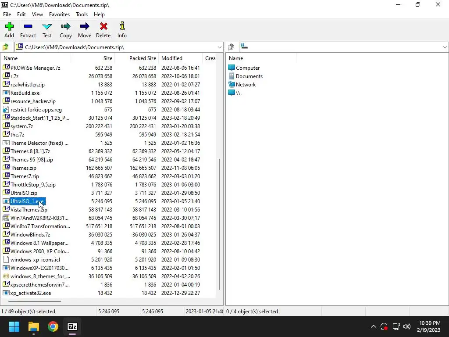Click the 7-Zip taskbar icon
Viewport: 449px width, 337px height.
tap(72, 326)
